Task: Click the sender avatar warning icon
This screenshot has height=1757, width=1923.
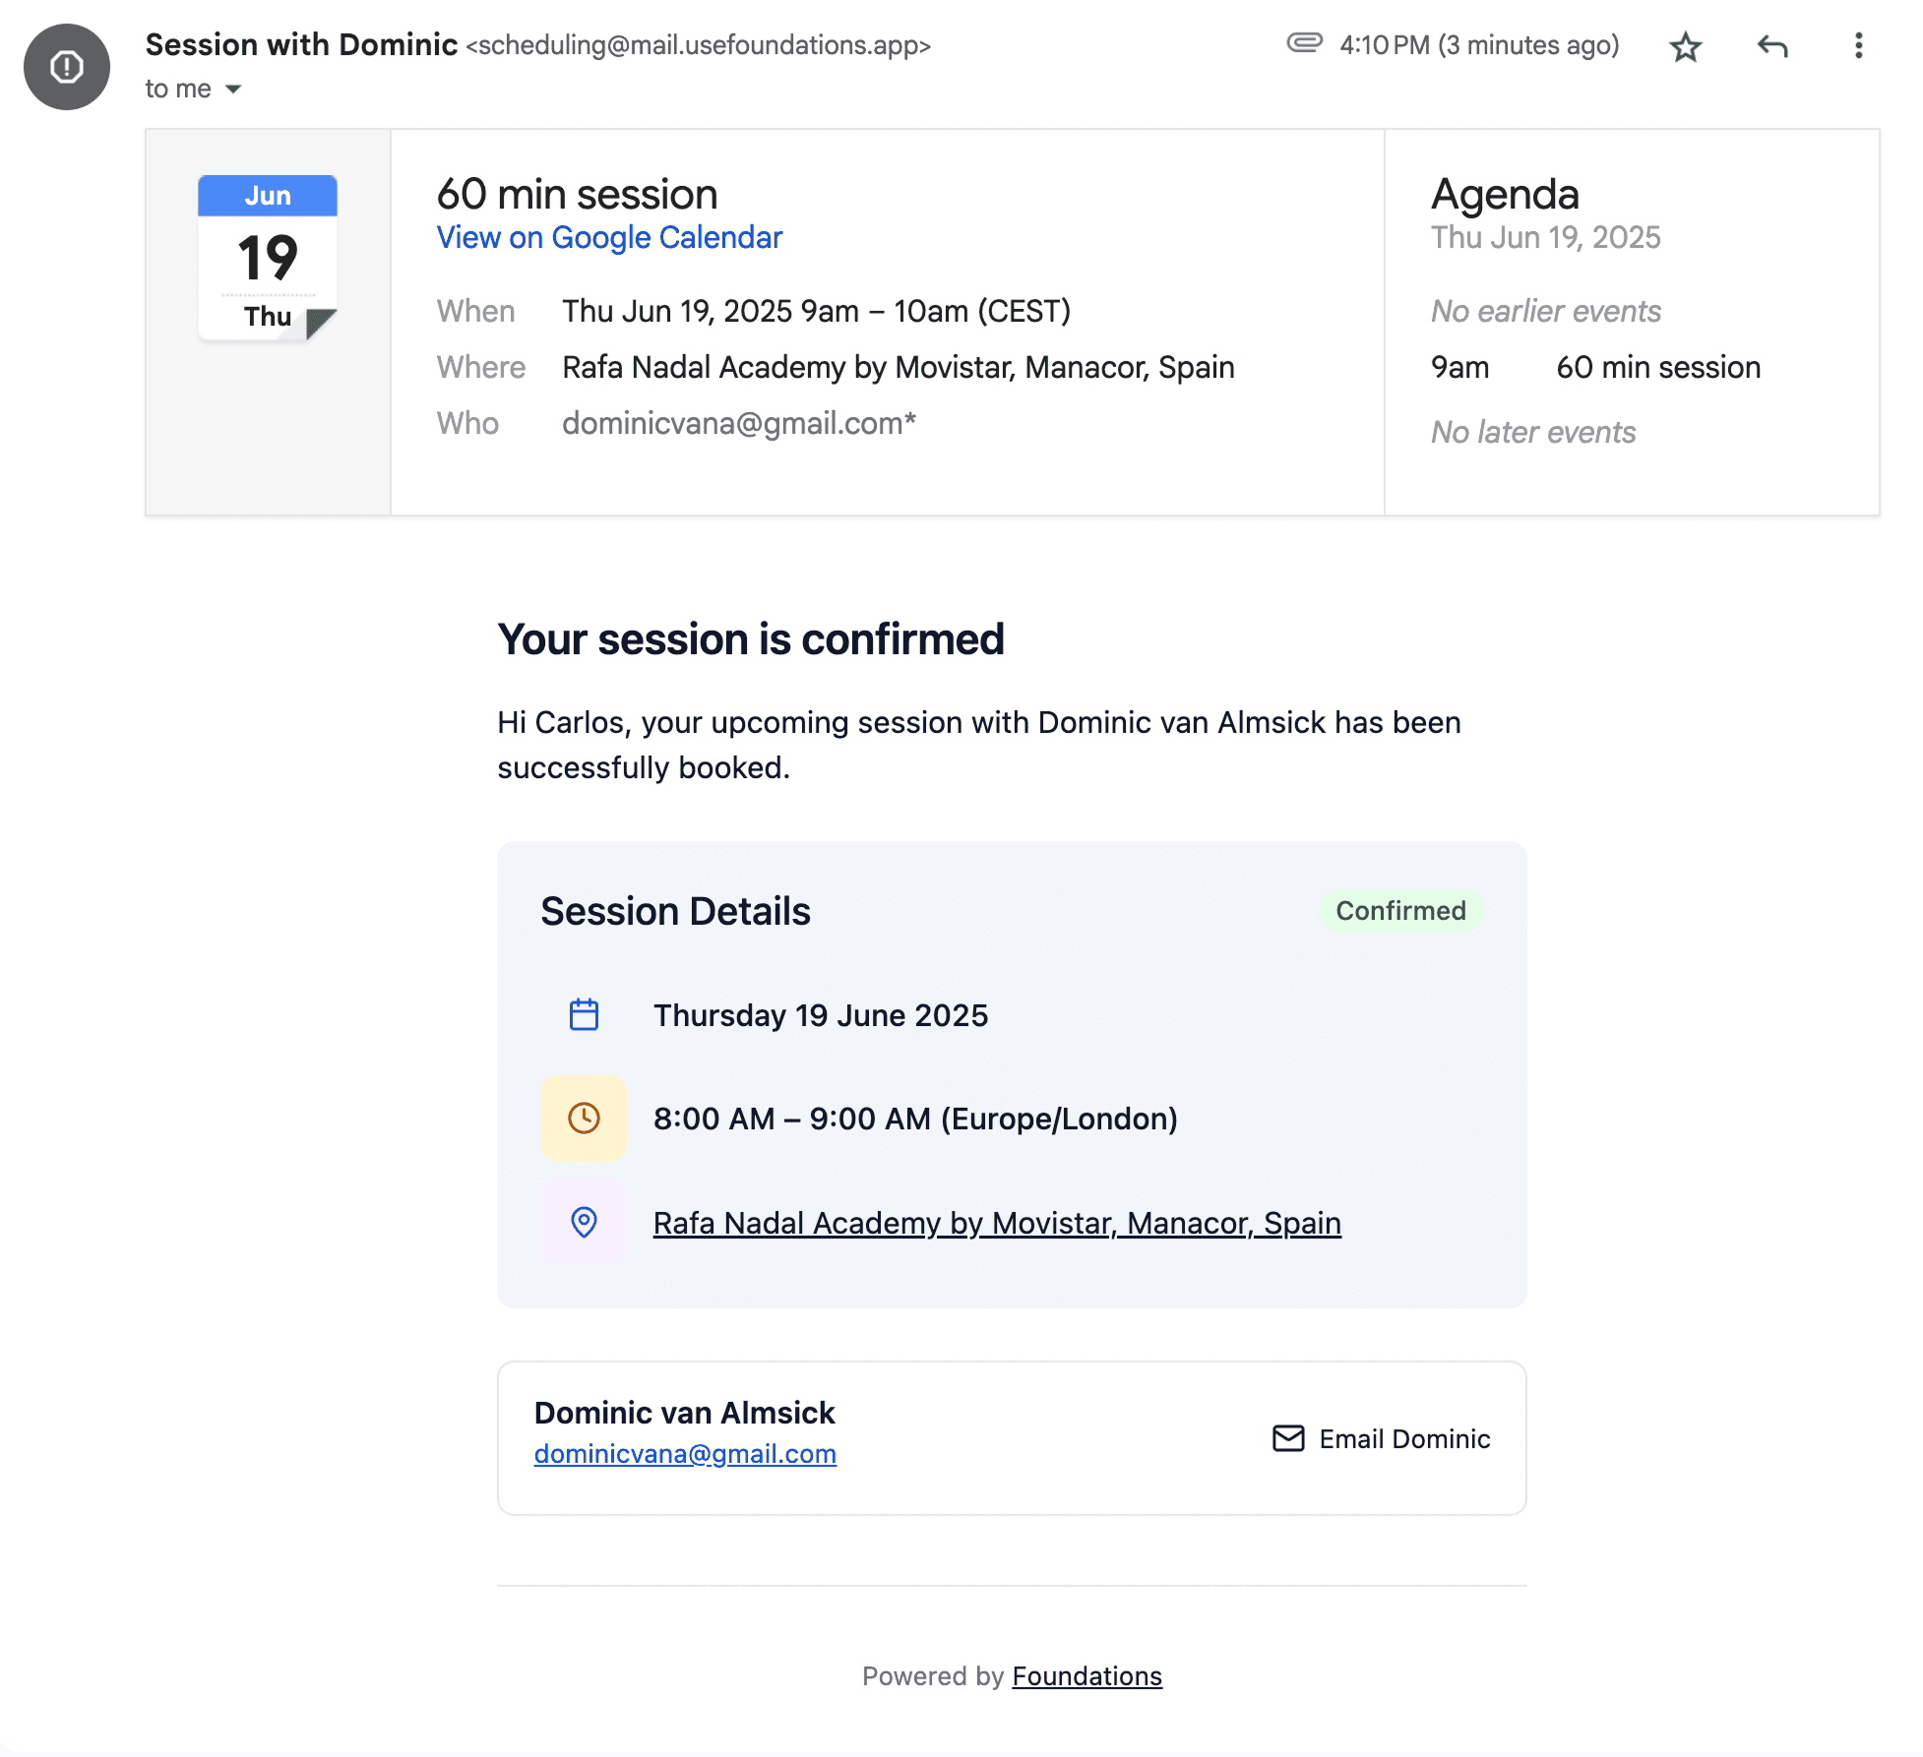Action: (67, 67)
